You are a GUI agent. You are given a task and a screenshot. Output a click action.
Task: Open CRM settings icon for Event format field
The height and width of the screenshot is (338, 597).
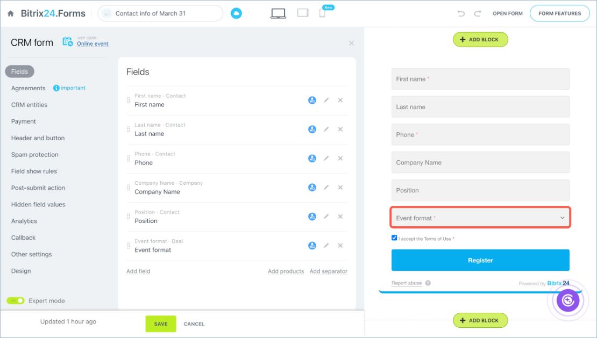(312, 246)
